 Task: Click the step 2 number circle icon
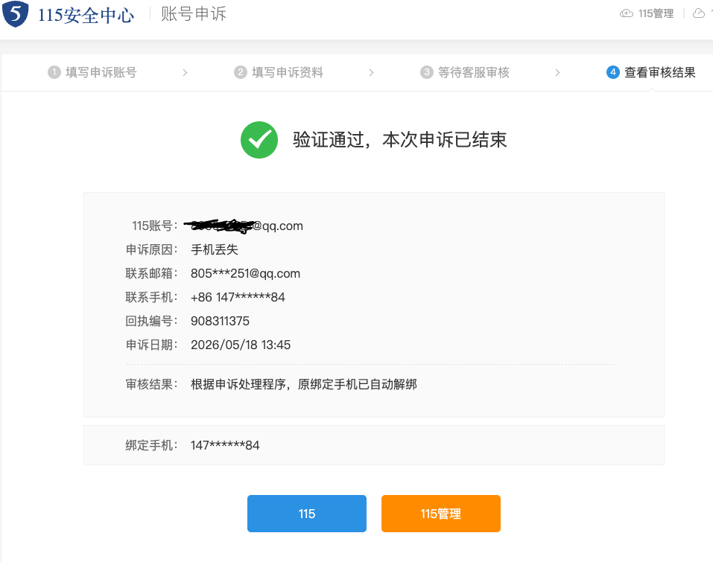coord(241,72)
